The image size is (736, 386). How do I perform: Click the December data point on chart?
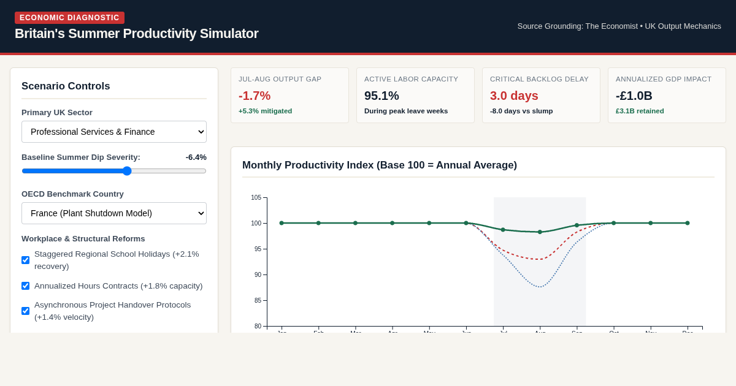(x=688, y=223)
